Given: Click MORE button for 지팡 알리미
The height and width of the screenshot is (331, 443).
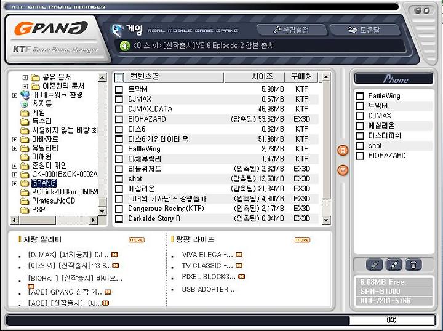Looking at the screenshot, I should [137, 240].
